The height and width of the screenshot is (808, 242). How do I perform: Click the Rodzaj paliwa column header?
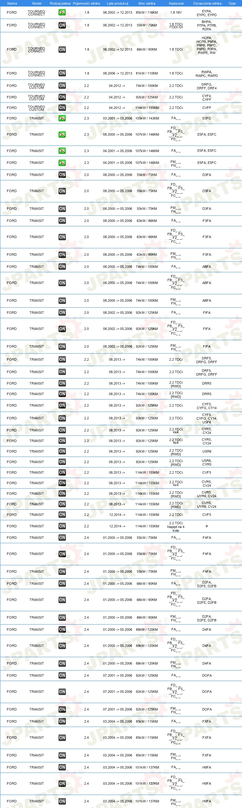(60, 3)
